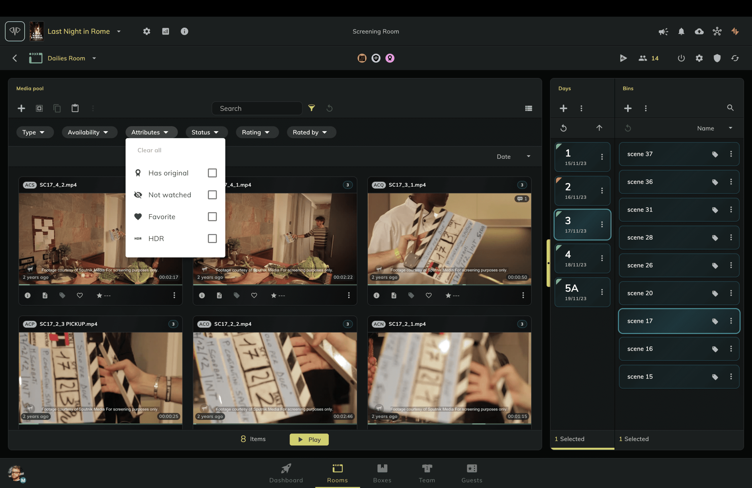
Task: Open the search icon in the Bins panel
Action: [730, 108]
